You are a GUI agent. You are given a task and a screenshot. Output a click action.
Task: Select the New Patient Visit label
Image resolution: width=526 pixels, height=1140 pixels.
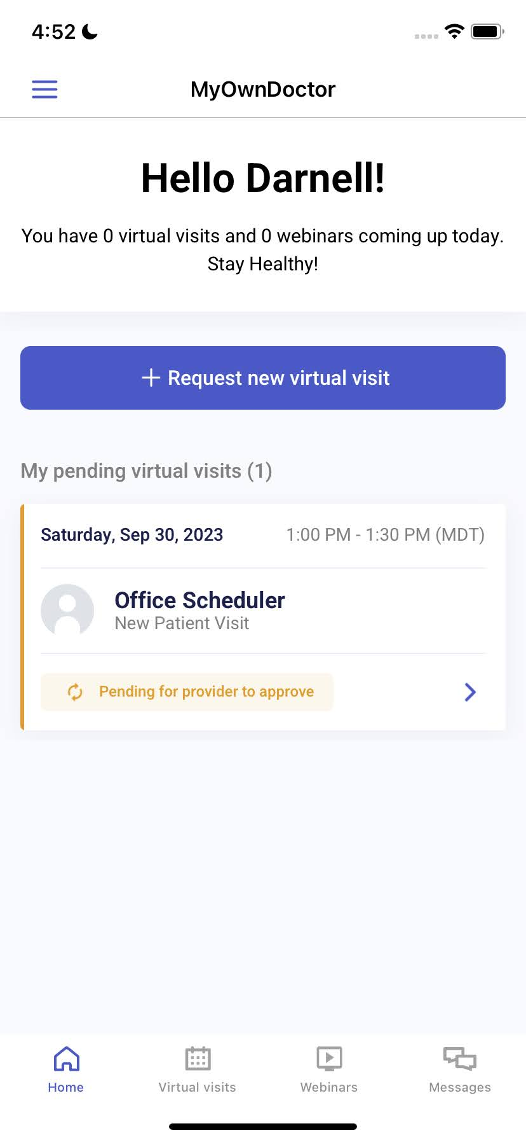[182, 623]
